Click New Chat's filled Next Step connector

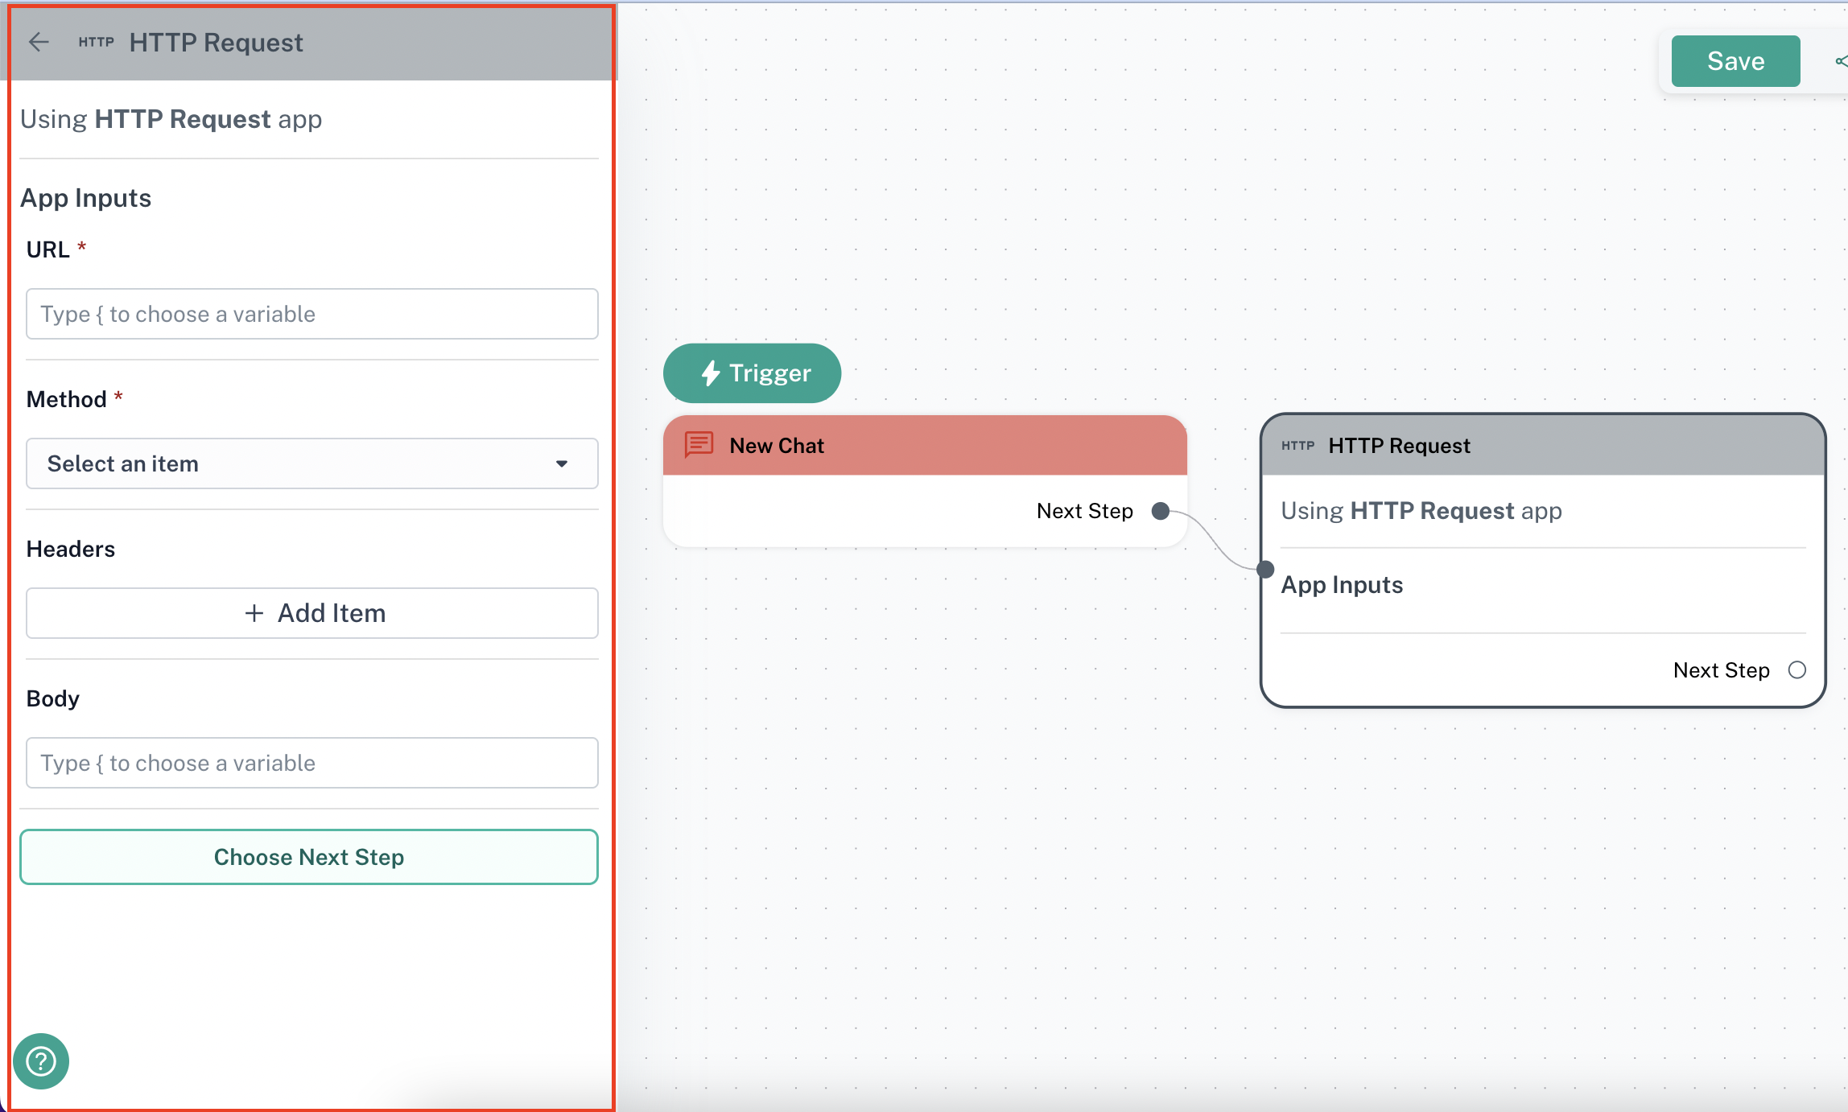1160,511
